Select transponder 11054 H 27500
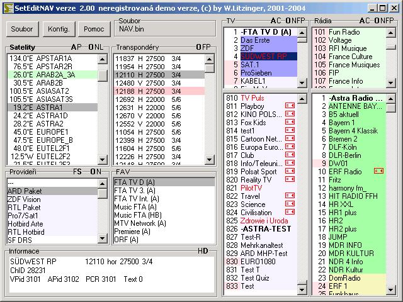 159,132
